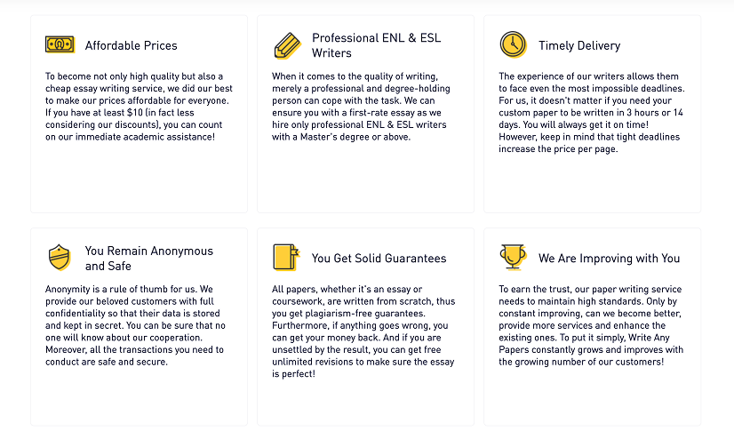
Task: Click the You Remain Anonymous and Safe title
Action: [x=149, y=258]
